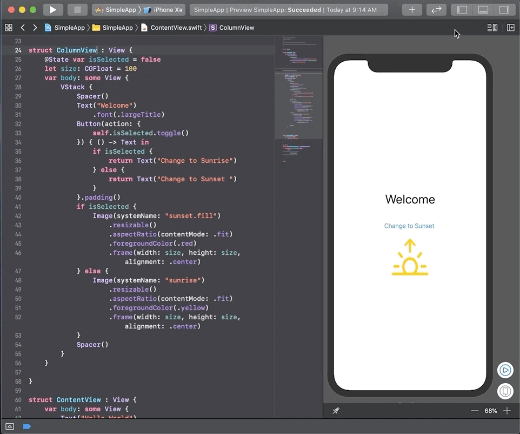Screen dimensions: 520x434
Task: Select ColumnView symbol in jump bar
Action: coord(232,28)
